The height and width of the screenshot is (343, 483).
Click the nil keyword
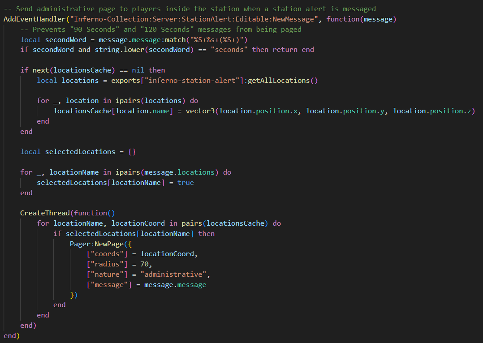point(138,70)
